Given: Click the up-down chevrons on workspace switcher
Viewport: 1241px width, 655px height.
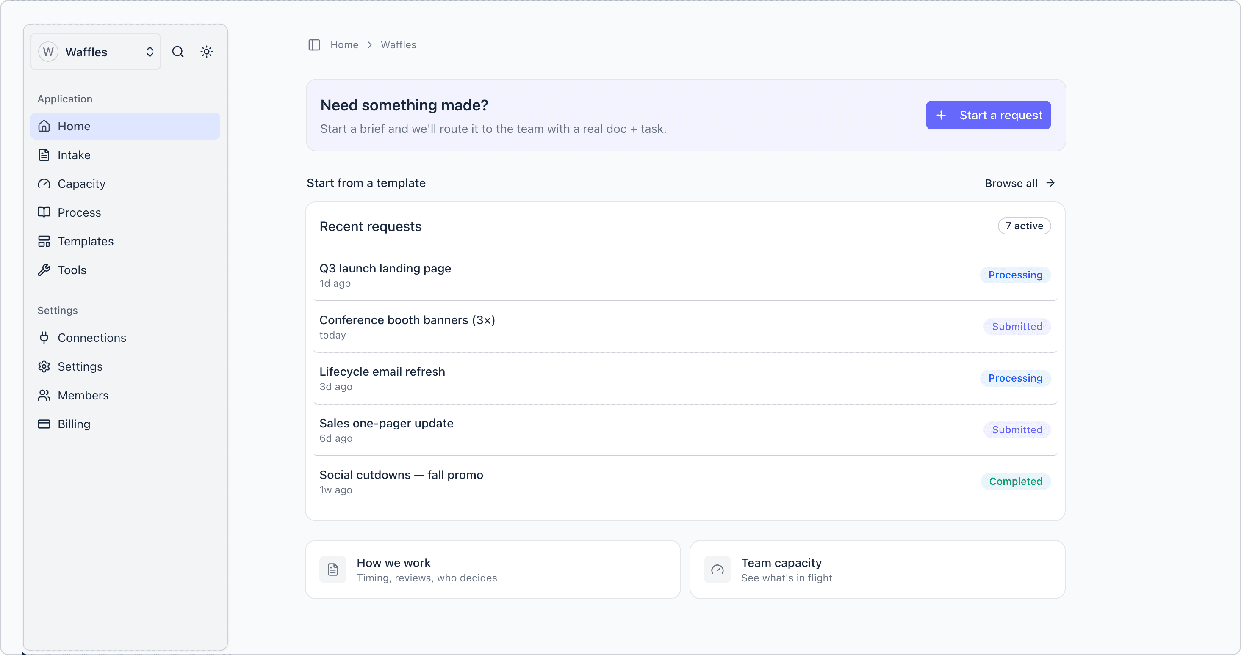Looking at the screenshot, I should tap(150, 52).
